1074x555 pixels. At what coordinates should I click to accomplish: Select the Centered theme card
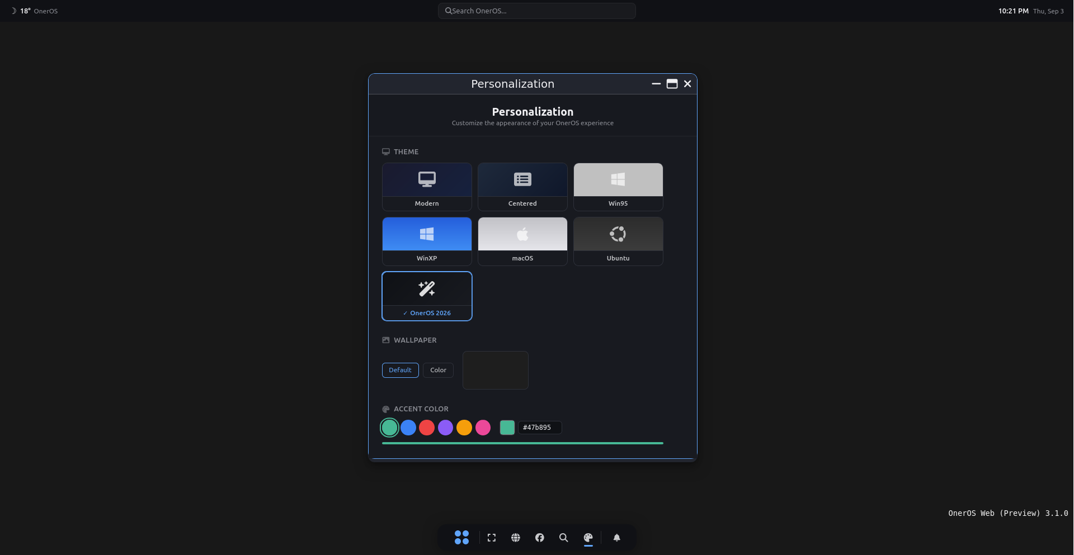522,187
